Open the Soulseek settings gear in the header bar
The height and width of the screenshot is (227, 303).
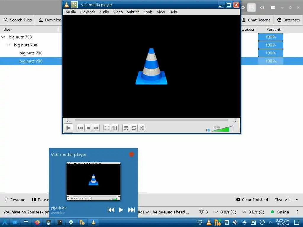(x=262, y=7)
